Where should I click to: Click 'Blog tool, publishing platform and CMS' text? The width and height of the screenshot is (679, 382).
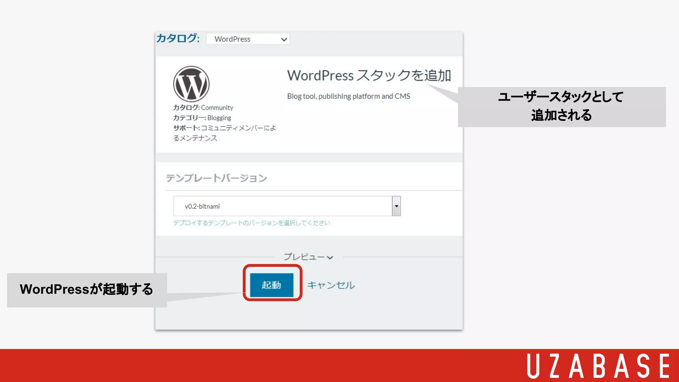(348, 96)
